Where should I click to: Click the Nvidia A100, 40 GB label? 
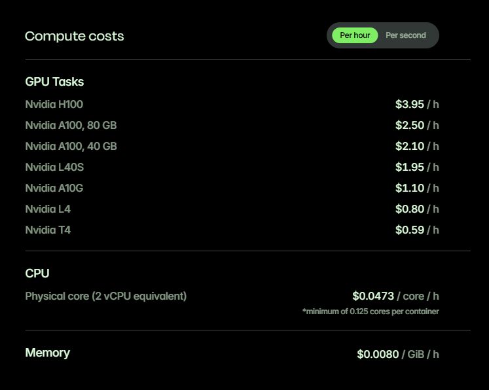click(71, 146)
